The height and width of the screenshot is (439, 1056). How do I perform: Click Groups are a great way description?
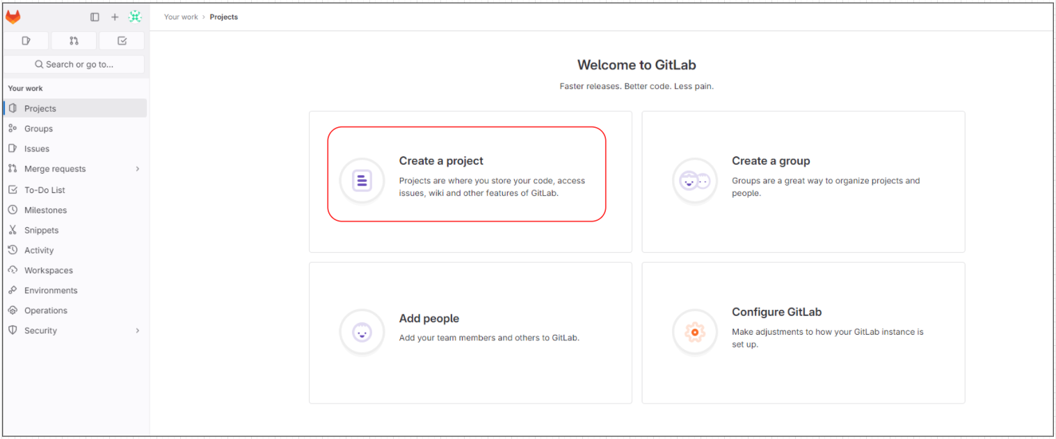826,187
